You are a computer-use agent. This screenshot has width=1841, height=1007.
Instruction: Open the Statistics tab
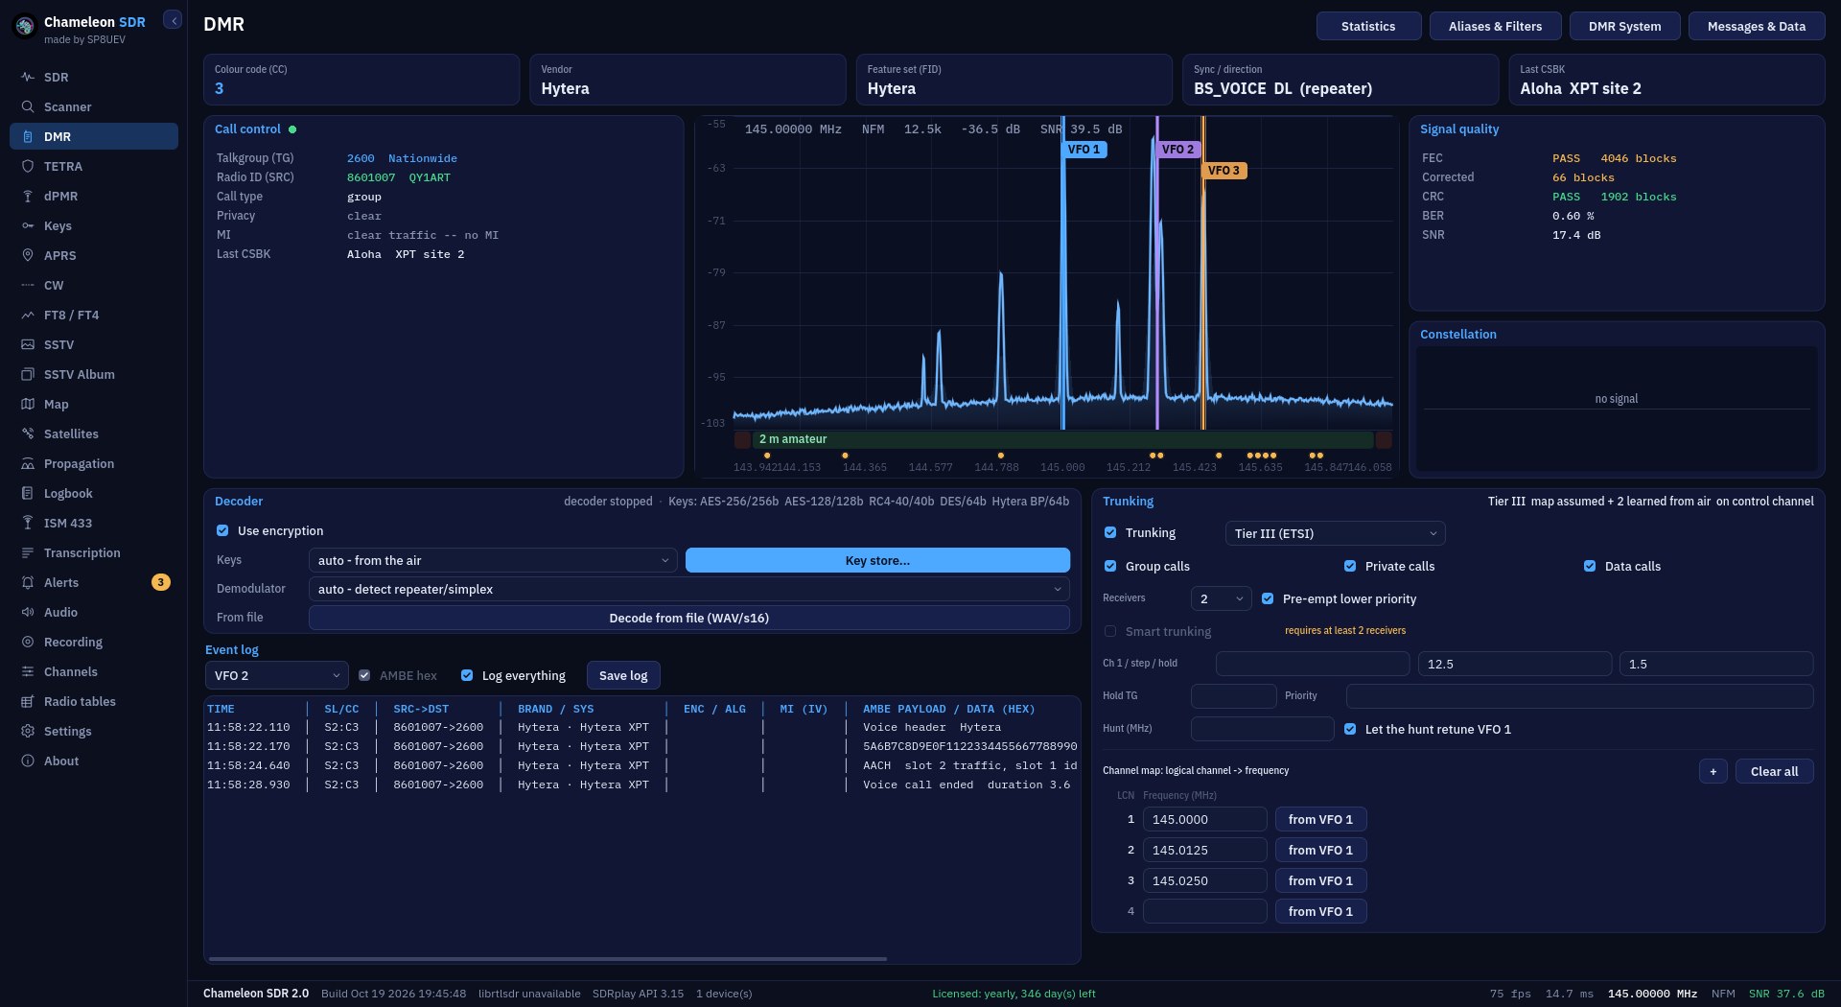[x=1368, y=26]
